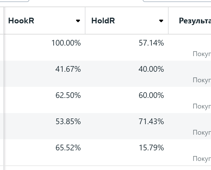Click the HoldR column header label
Image resolution: width=211 pixels, height=170 pixels.
tap(103, 21)
